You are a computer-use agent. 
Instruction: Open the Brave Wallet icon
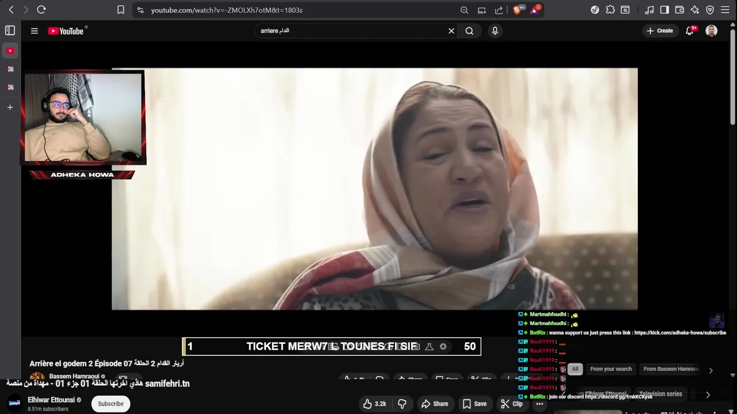[679, 10]
